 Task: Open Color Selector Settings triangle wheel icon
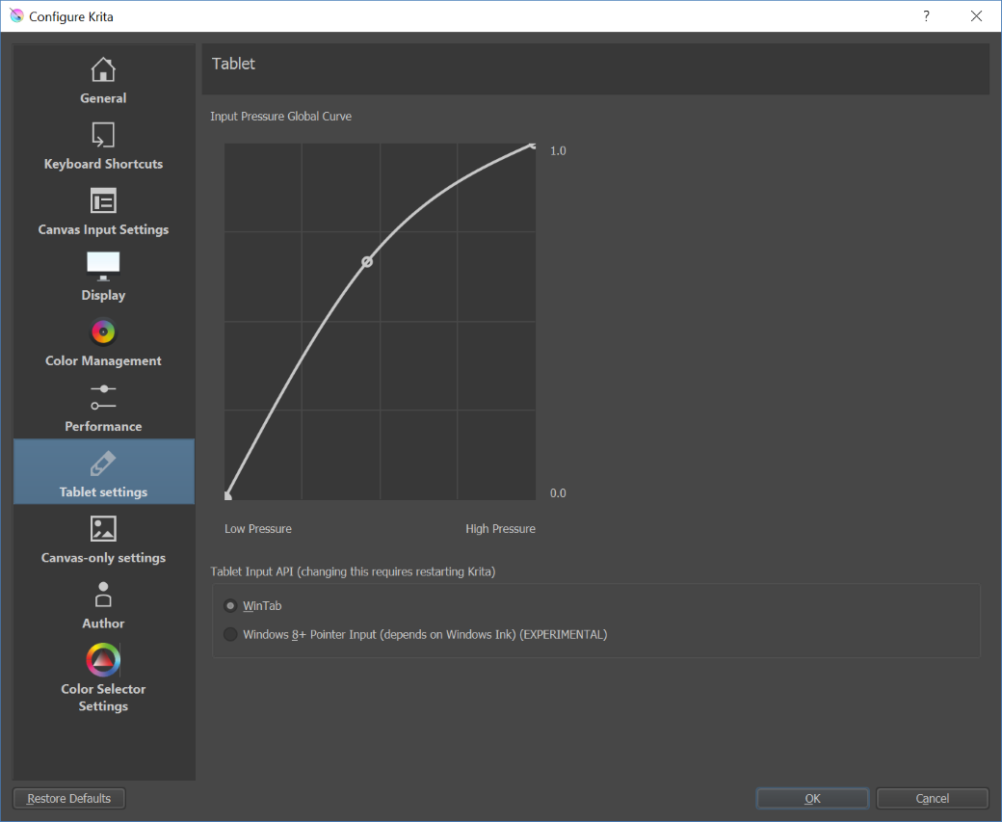click(x=103, y=660)
